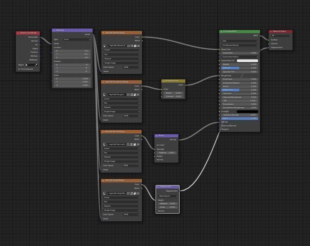Open Flat projection dropdown in Albedo node
Screen dimensions: 310x246
pyautogui.click(x=122, y=54)
